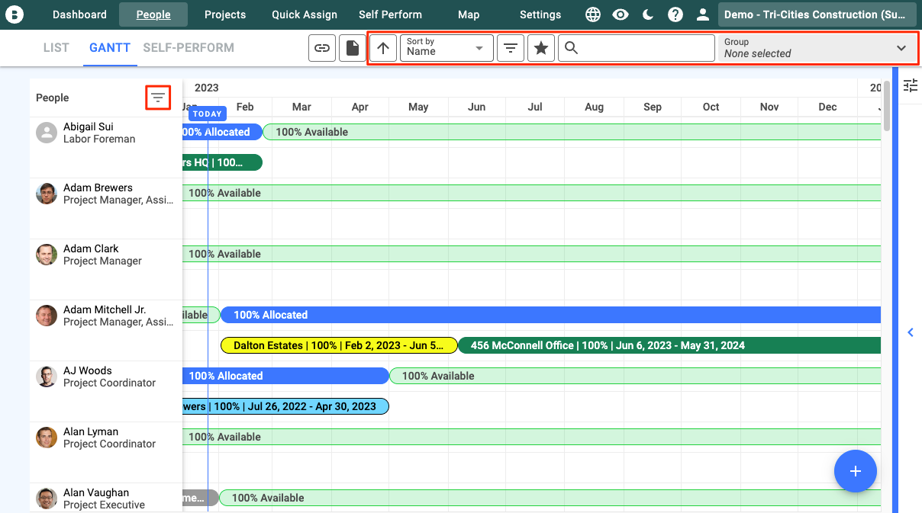Click Dalton Estates allocation bar

click(339, 345)
